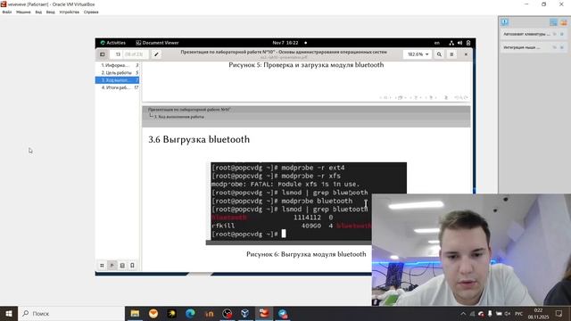Screen dimensions: 571x321
Task: Toggle the Document Viewer sidebar button
Action: click(103, 54)
